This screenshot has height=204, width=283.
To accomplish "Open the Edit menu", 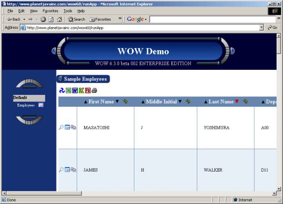I will (x=21, y=11).
